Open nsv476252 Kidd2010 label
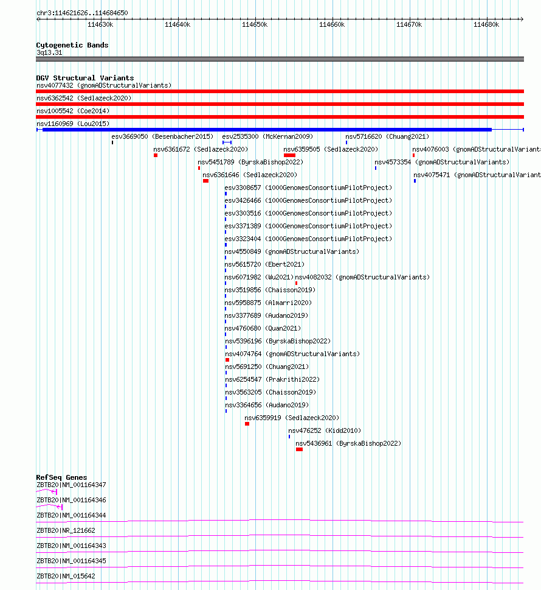This screenshot has width=541, height=590. click(325, 431)
